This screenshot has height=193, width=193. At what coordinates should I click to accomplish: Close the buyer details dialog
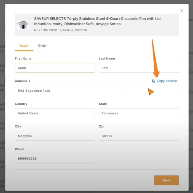182,11
